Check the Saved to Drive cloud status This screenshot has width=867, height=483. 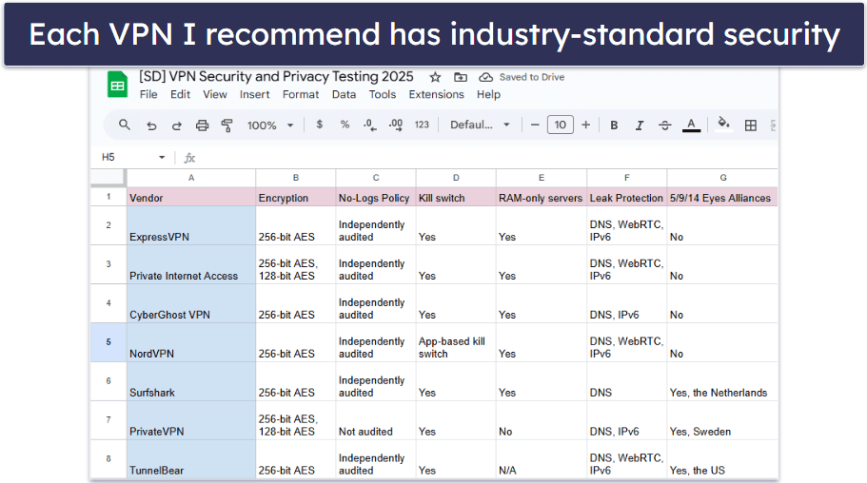(x=485, y=77)
